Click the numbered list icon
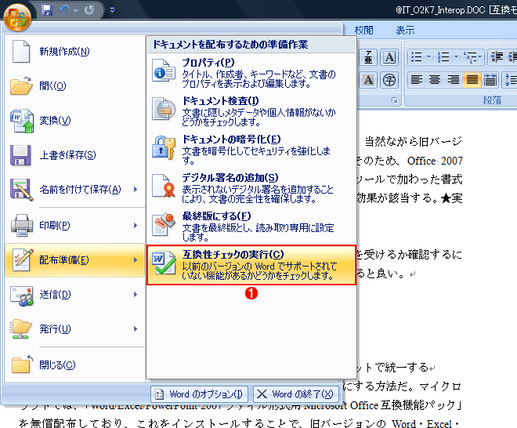Viewport: 517px width, 428px height. click(443, 56)
